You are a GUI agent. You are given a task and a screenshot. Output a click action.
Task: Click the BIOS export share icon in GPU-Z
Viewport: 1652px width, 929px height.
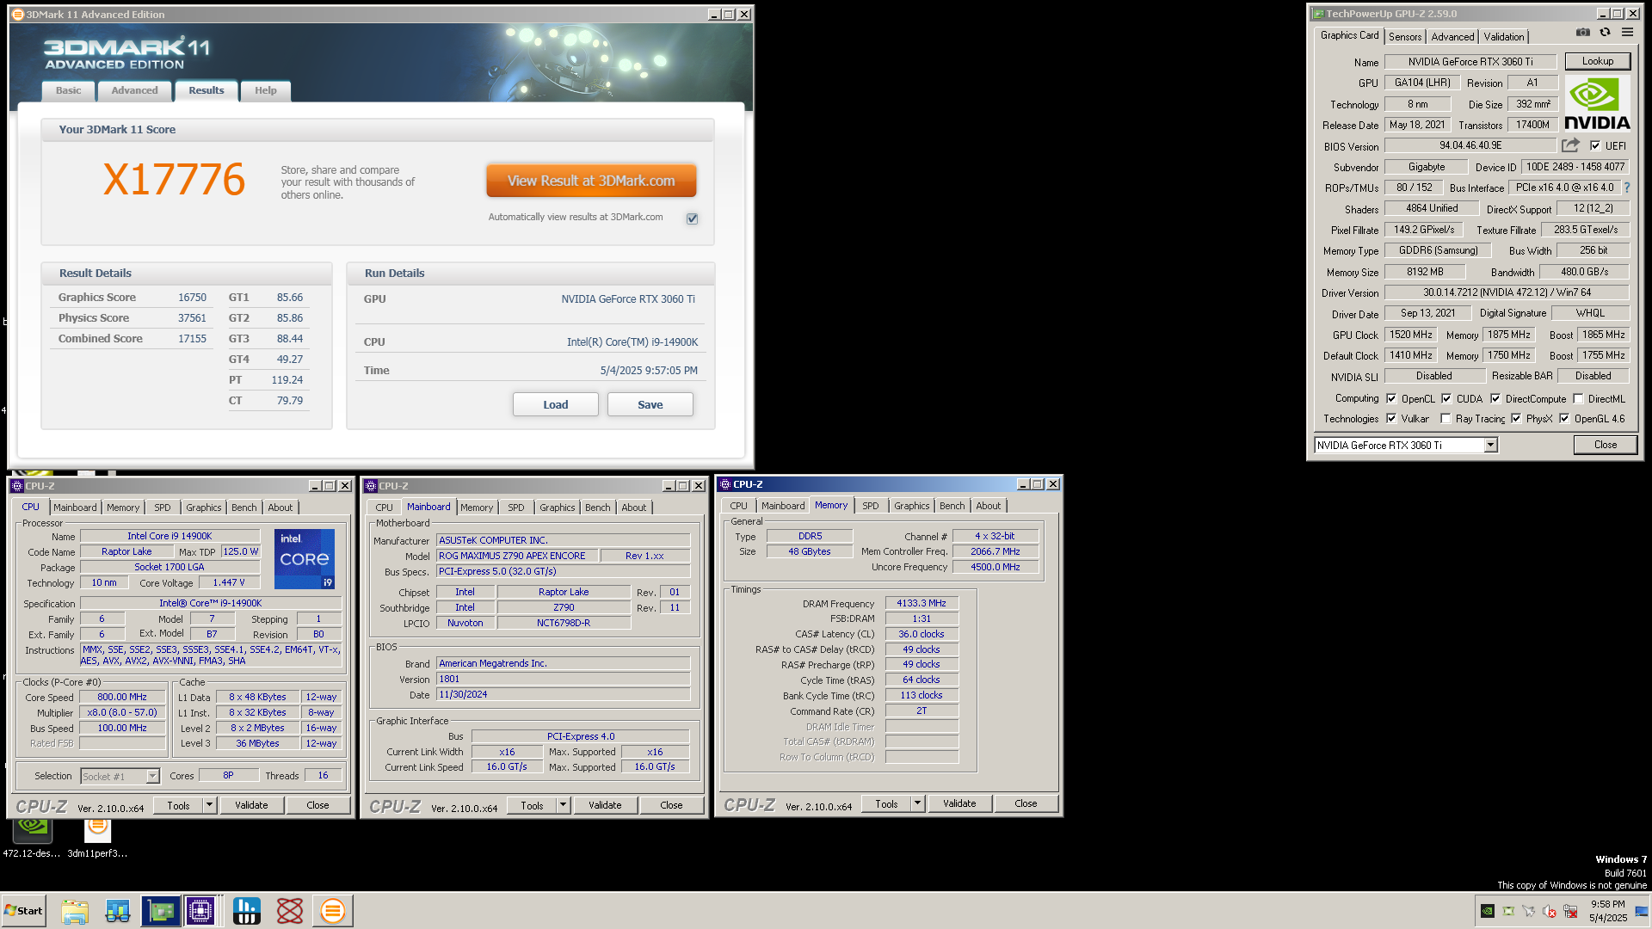tap(1571, 145)
